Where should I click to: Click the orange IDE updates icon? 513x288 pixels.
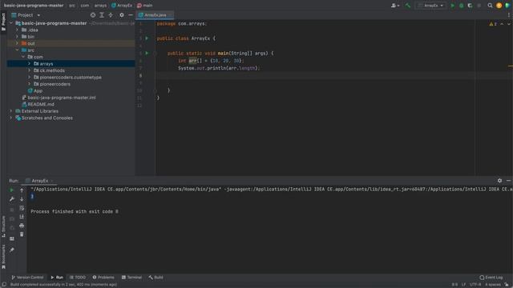pos(499,6)
